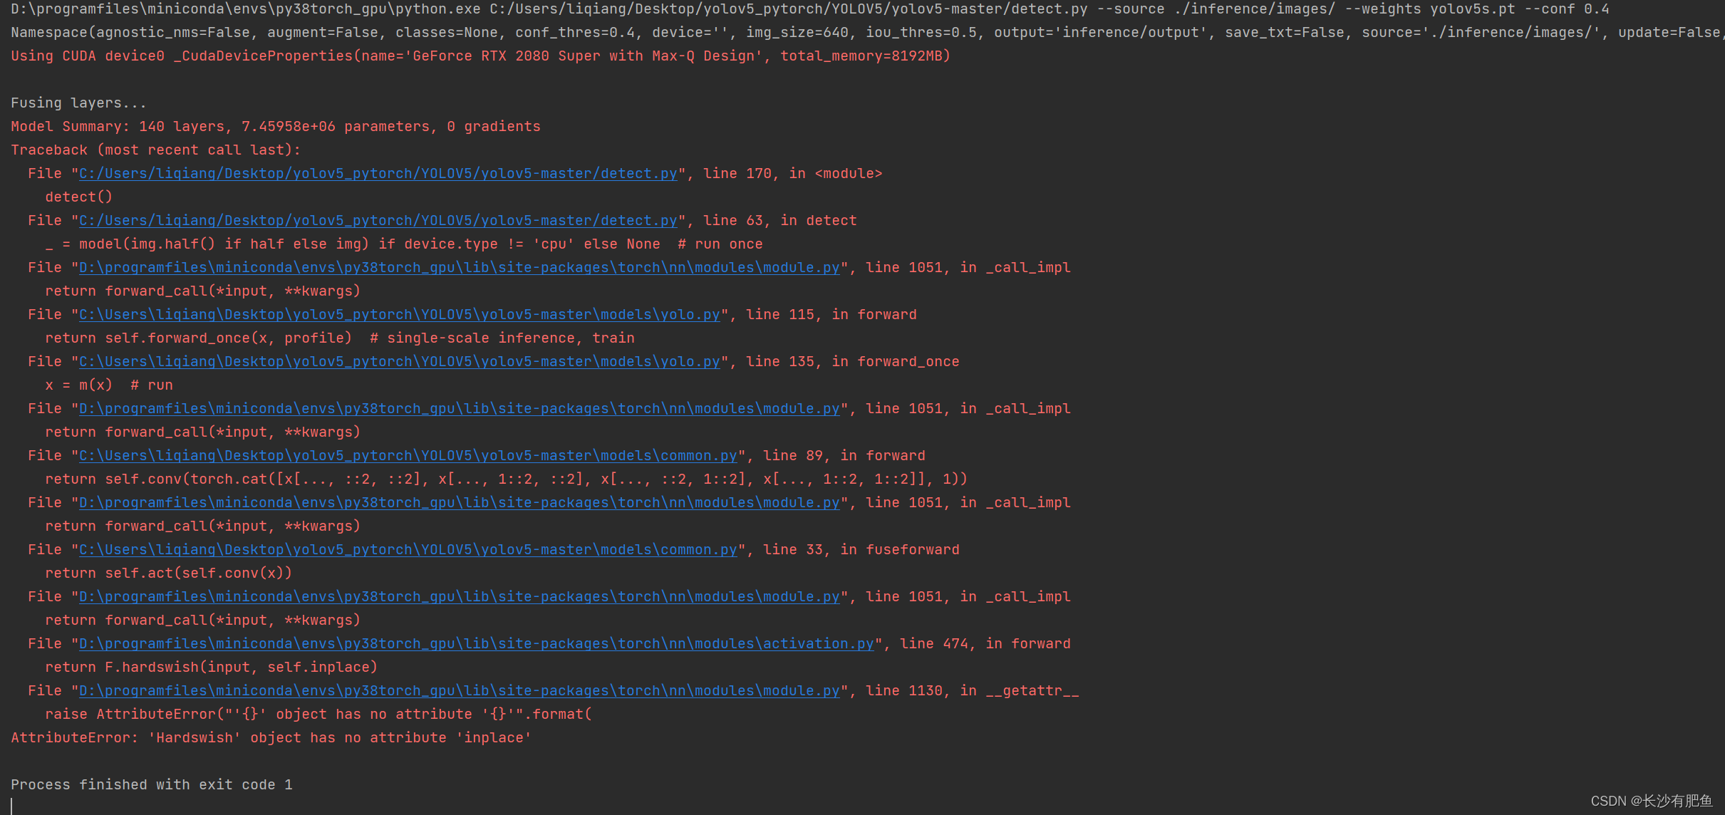This screenshot has width=1725, height=815.
Task: Open detect.py at line 63 link
Action: click(x=376, y=220)
